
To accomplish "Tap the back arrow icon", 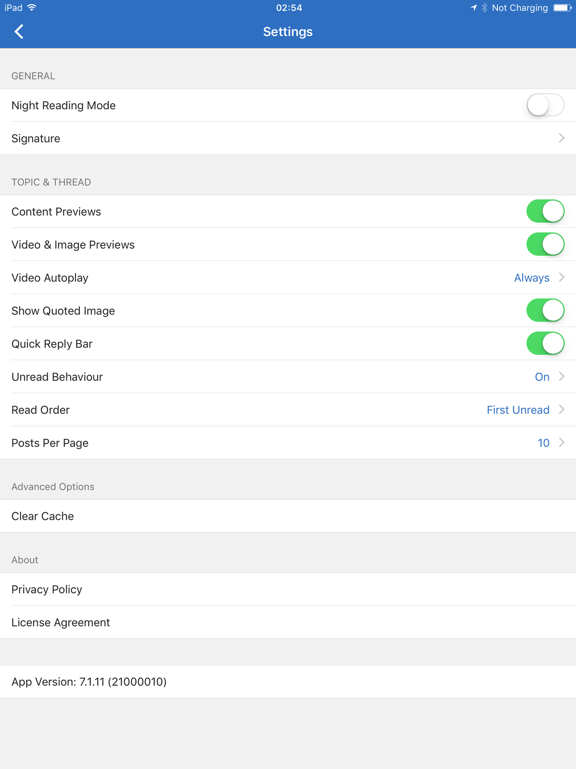I will [19, 32].
